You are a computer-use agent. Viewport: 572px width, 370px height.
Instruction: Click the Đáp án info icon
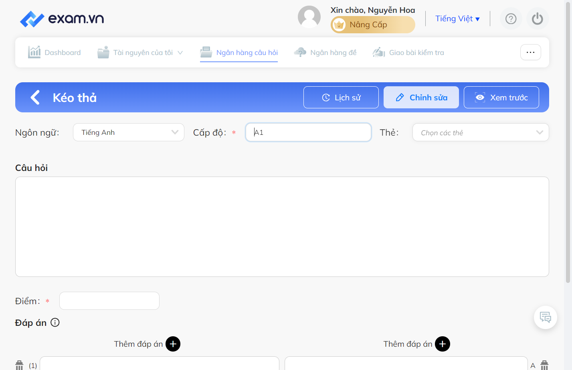tap(55, 322)
